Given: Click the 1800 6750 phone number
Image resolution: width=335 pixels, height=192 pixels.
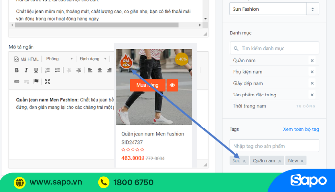Looking at the screenshot, I should point(134,182).
